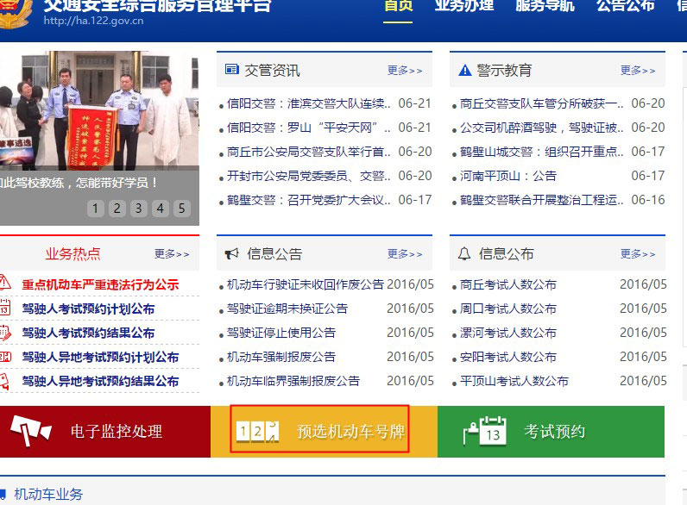Open 安阳考试人数公布

click(507, 357)
